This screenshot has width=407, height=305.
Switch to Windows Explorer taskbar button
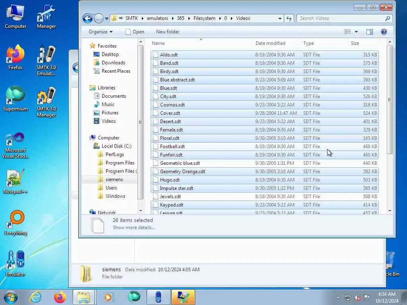point(84,297)
